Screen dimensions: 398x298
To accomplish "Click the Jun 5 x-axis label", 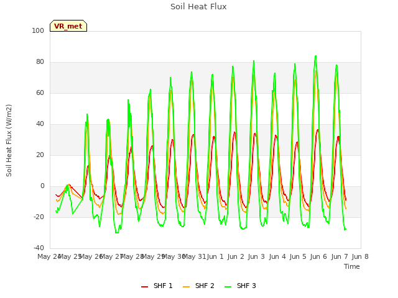I will click(x=298, y=256).
